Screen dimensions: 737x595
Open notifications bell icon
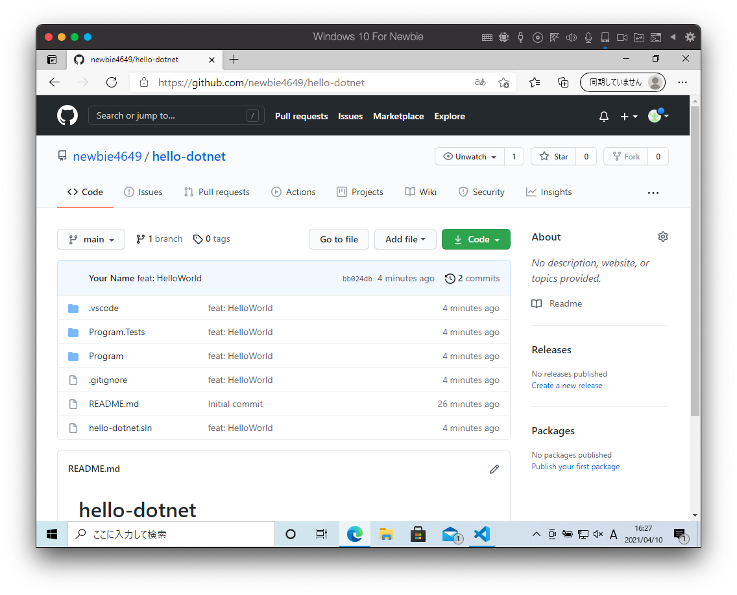(x=604, y=117)
